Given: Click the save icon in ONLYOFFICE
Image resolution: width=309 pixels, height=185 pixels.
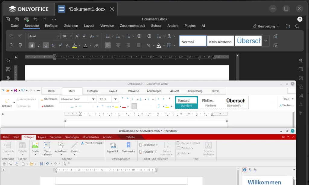Looking at the screenshot, I should pos(8,19).
